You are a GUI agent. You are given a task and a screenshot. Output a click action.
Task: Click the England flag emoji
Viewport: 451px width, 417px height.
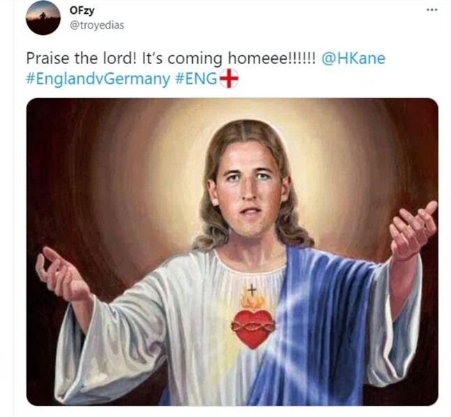(229, 79)
